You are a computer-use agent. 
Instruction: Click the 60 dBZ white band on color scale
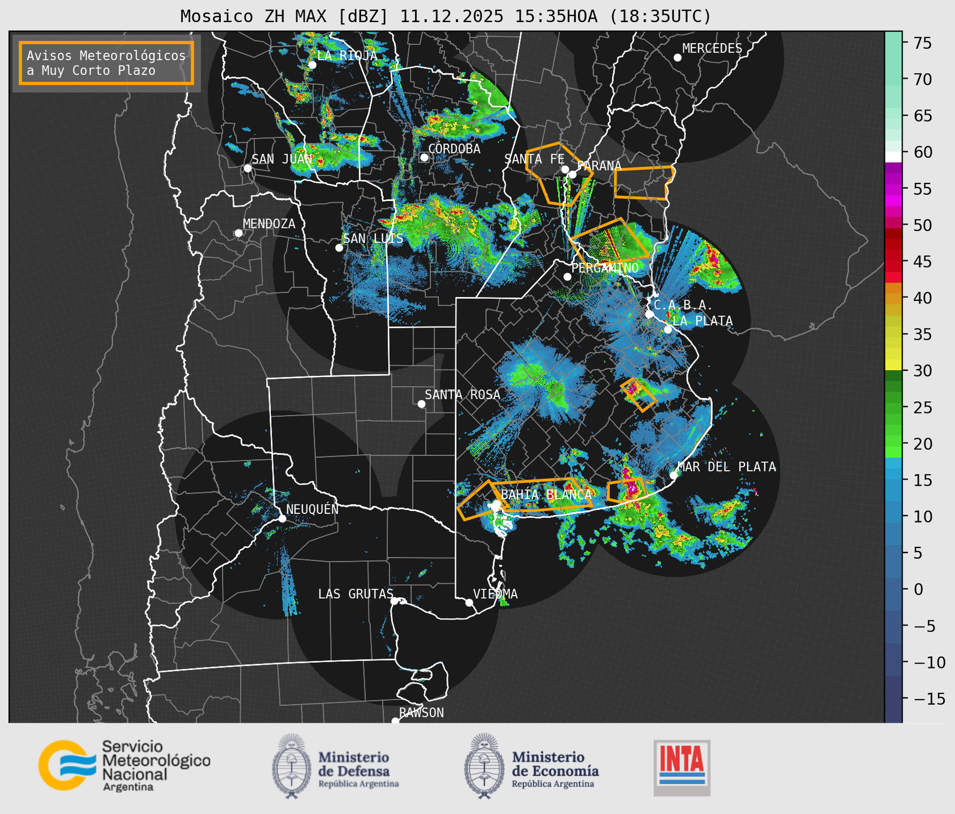pos(893,156)
